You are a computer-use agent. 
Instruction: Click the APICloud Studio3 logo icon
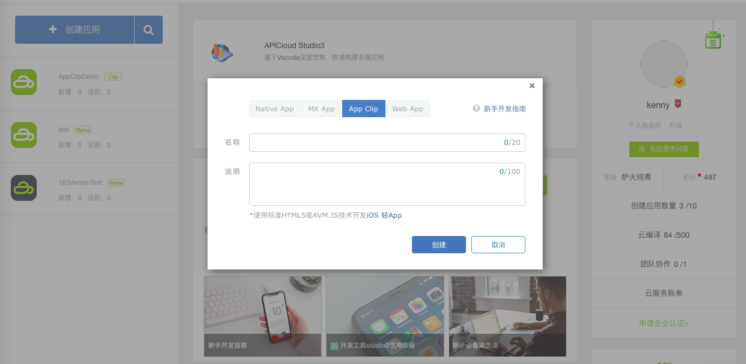pyautogui.click(x=222, y=52)
